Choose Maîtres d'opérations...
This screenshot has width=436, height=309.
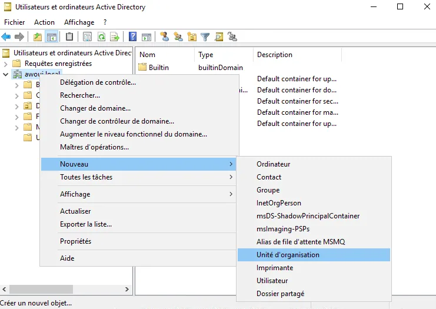click(x=138, y=147)
